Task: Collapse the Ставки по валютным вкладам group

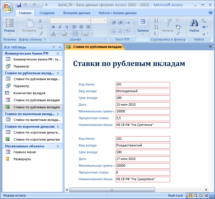Action: click(58, 114)
